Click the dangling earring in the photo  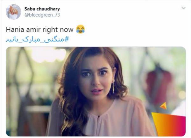(113, 88)
